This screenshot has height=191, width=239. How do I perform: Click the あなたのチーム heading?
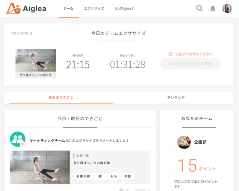(x=197, y=119)
